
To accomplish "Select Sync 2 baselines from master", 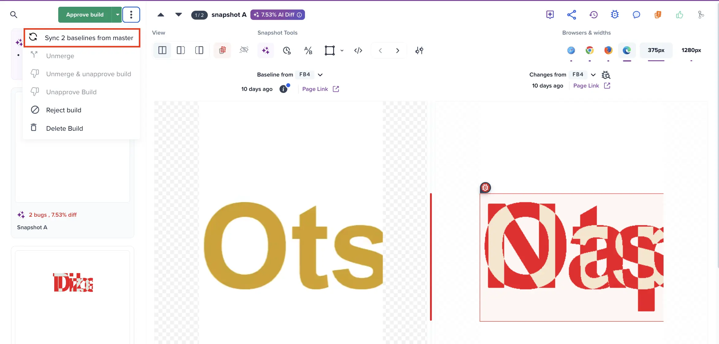I will (x=82, y=38).
